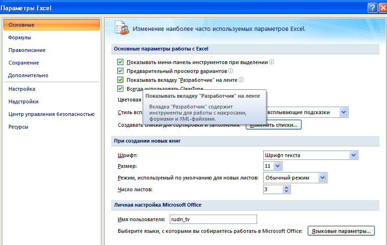The image size is (387, 245).
Task: Open the font size 11 dropdown
Action: click(277, 166)
